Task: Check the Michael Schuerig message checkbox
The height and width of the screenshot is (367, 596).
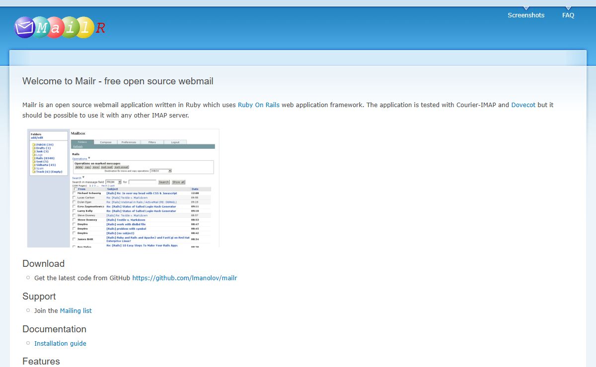Action: 74,193
